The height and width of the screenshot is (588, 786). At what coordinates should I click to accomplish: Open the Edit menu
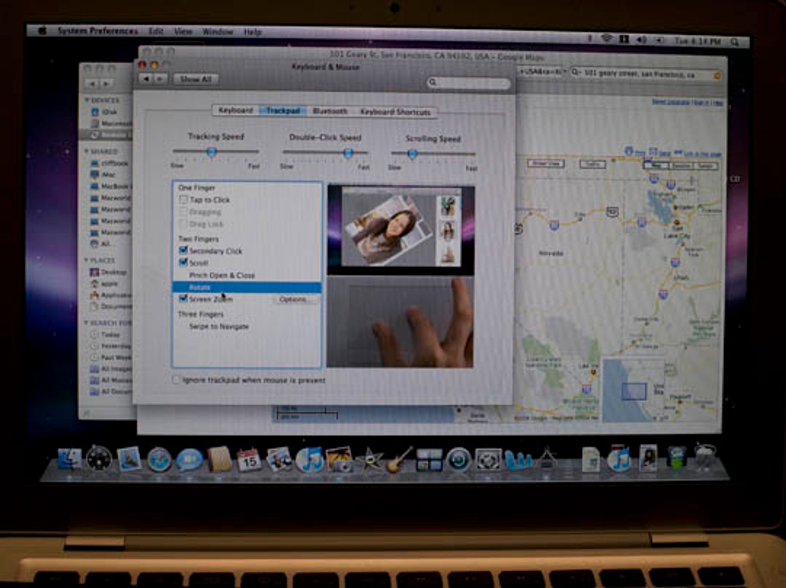[x=156, y=31]
